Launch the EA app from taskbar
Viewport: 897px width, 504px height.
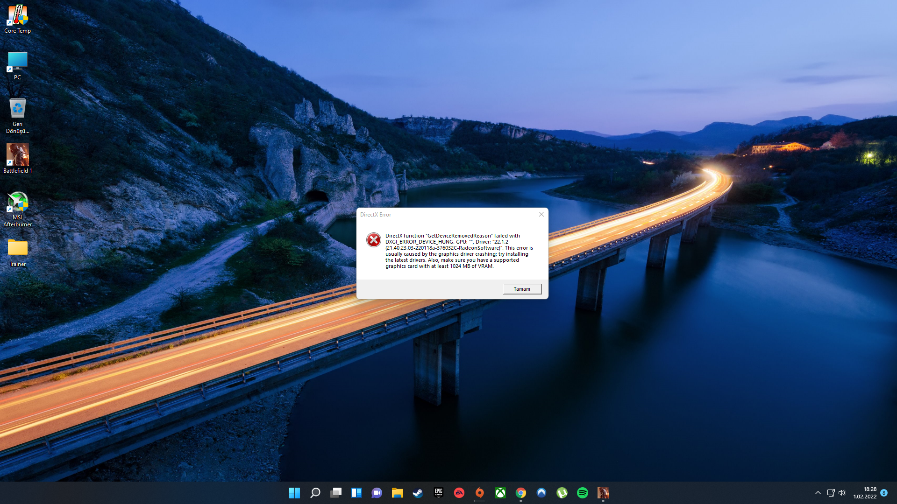coord(459,493)
